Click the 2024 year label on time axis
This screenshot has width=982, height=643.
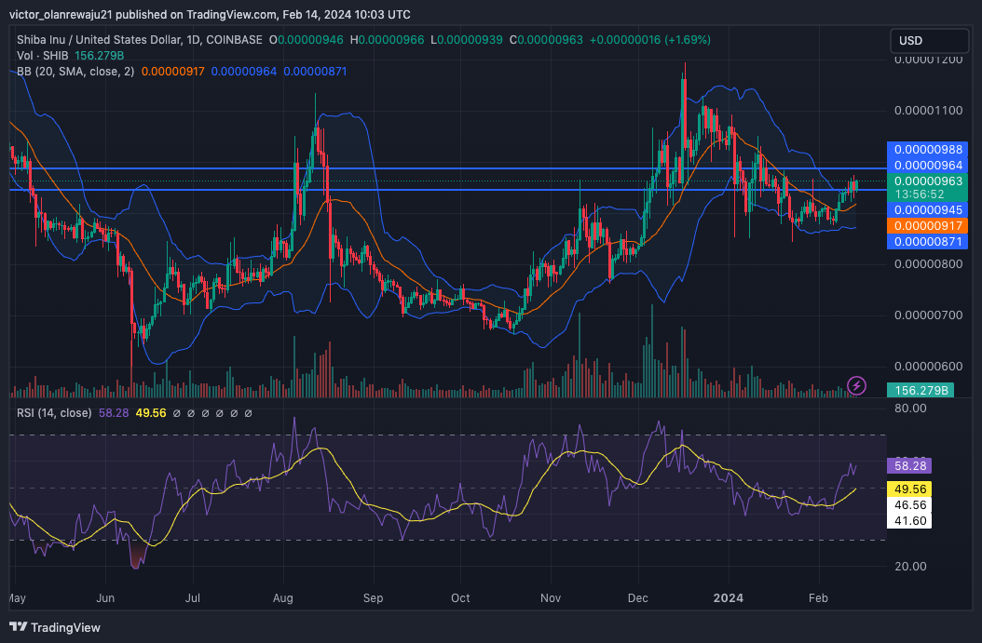coord(729,598)
